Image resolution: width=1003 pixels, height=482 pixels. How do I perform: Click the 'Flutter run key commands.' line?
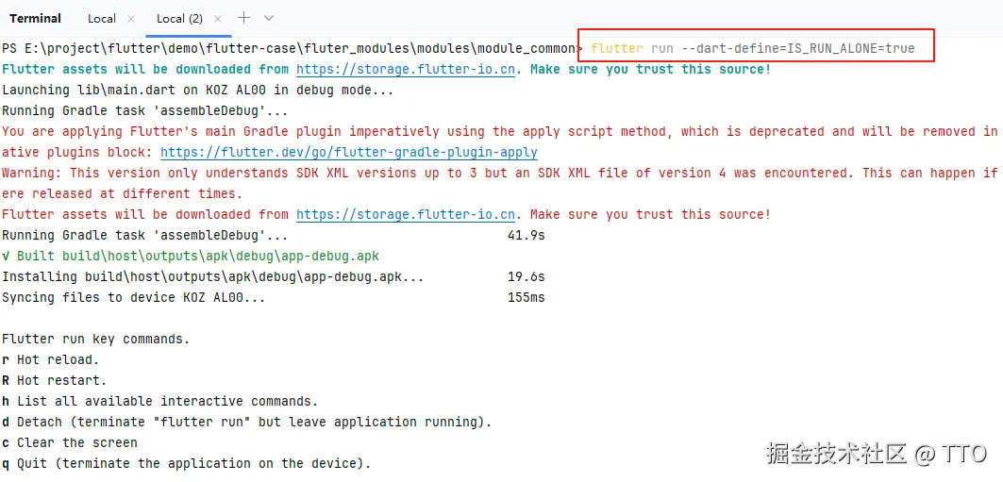coord(96,340)
